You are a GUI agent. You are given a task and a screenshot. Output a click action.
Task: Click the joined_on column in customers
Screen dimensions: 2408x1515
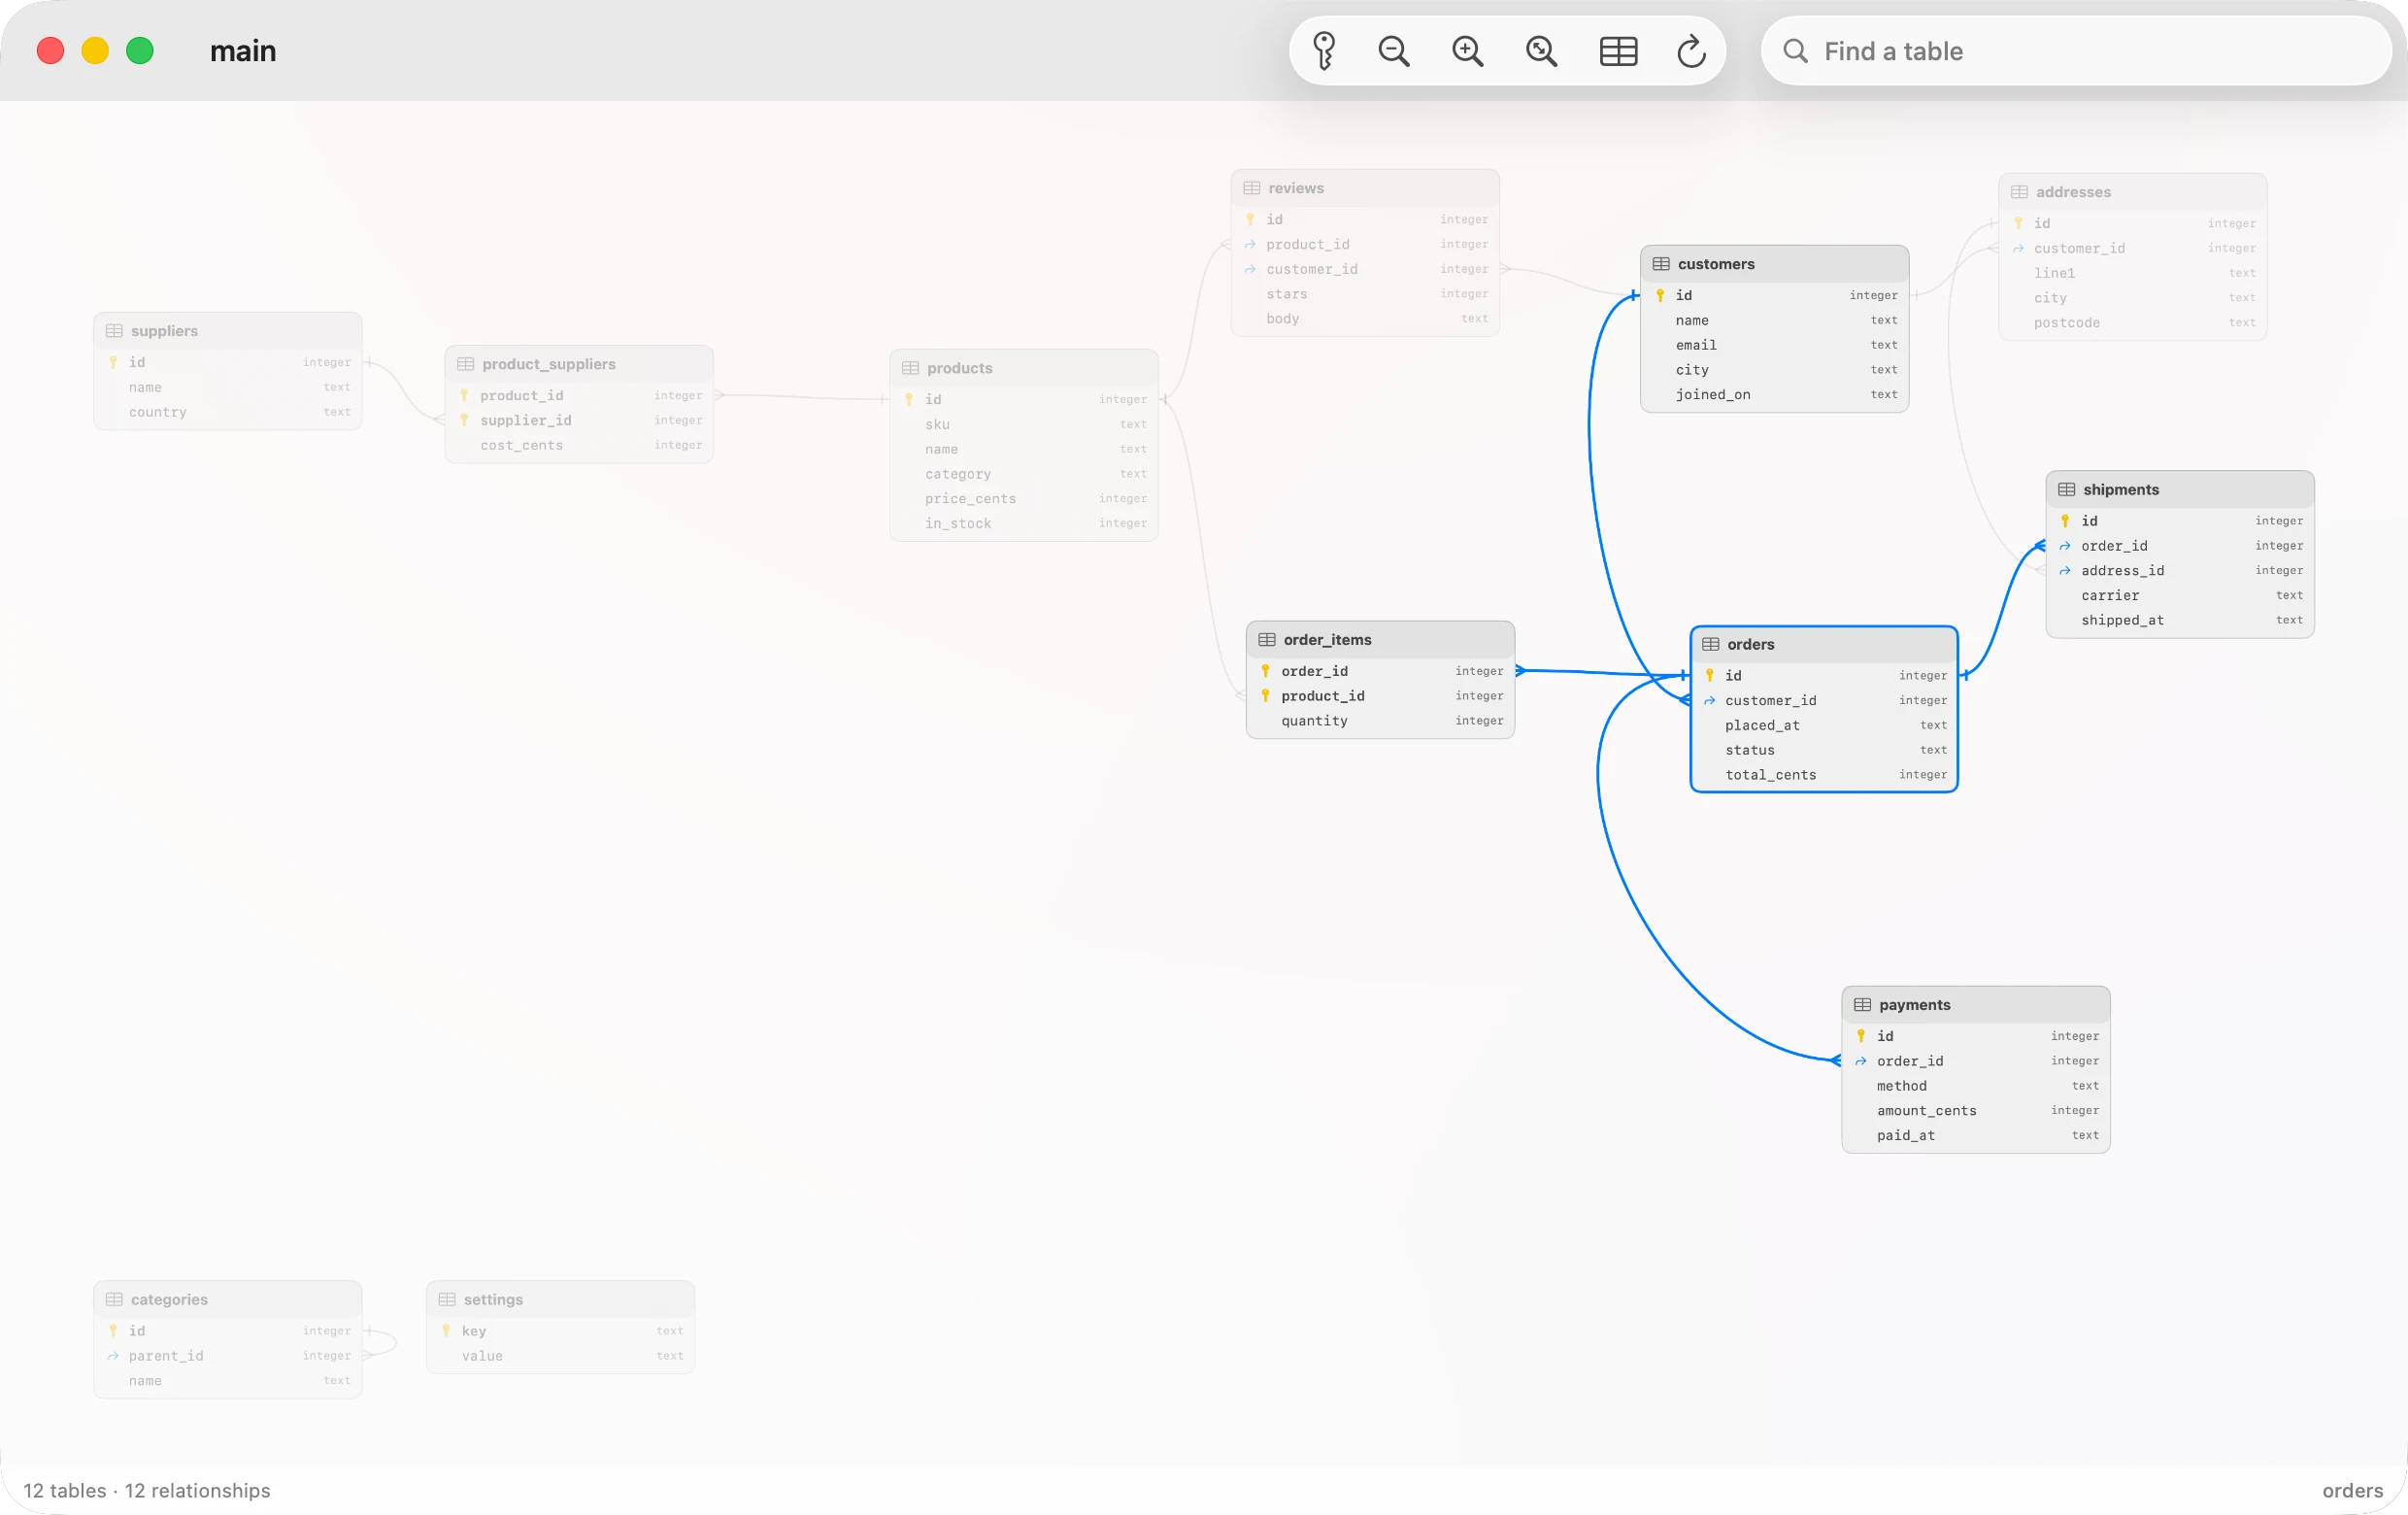coord(1774,395)
